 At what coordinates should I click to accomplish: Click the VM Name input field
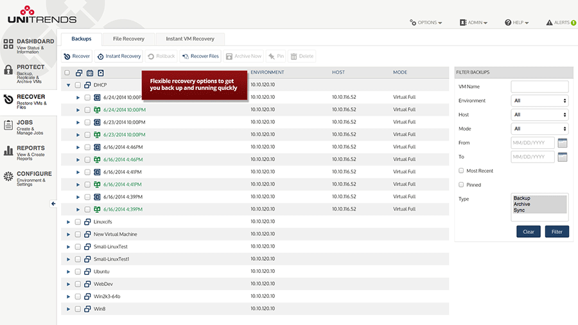539,87
